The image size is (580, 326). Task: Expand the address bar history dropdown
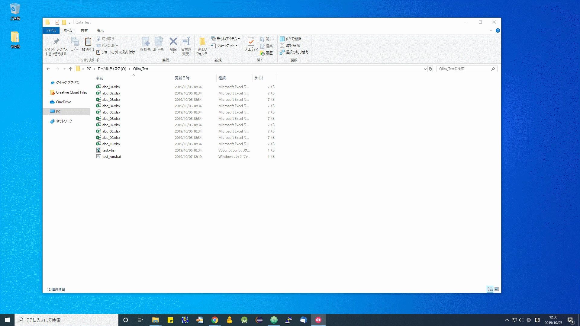(x=425, y=69)
